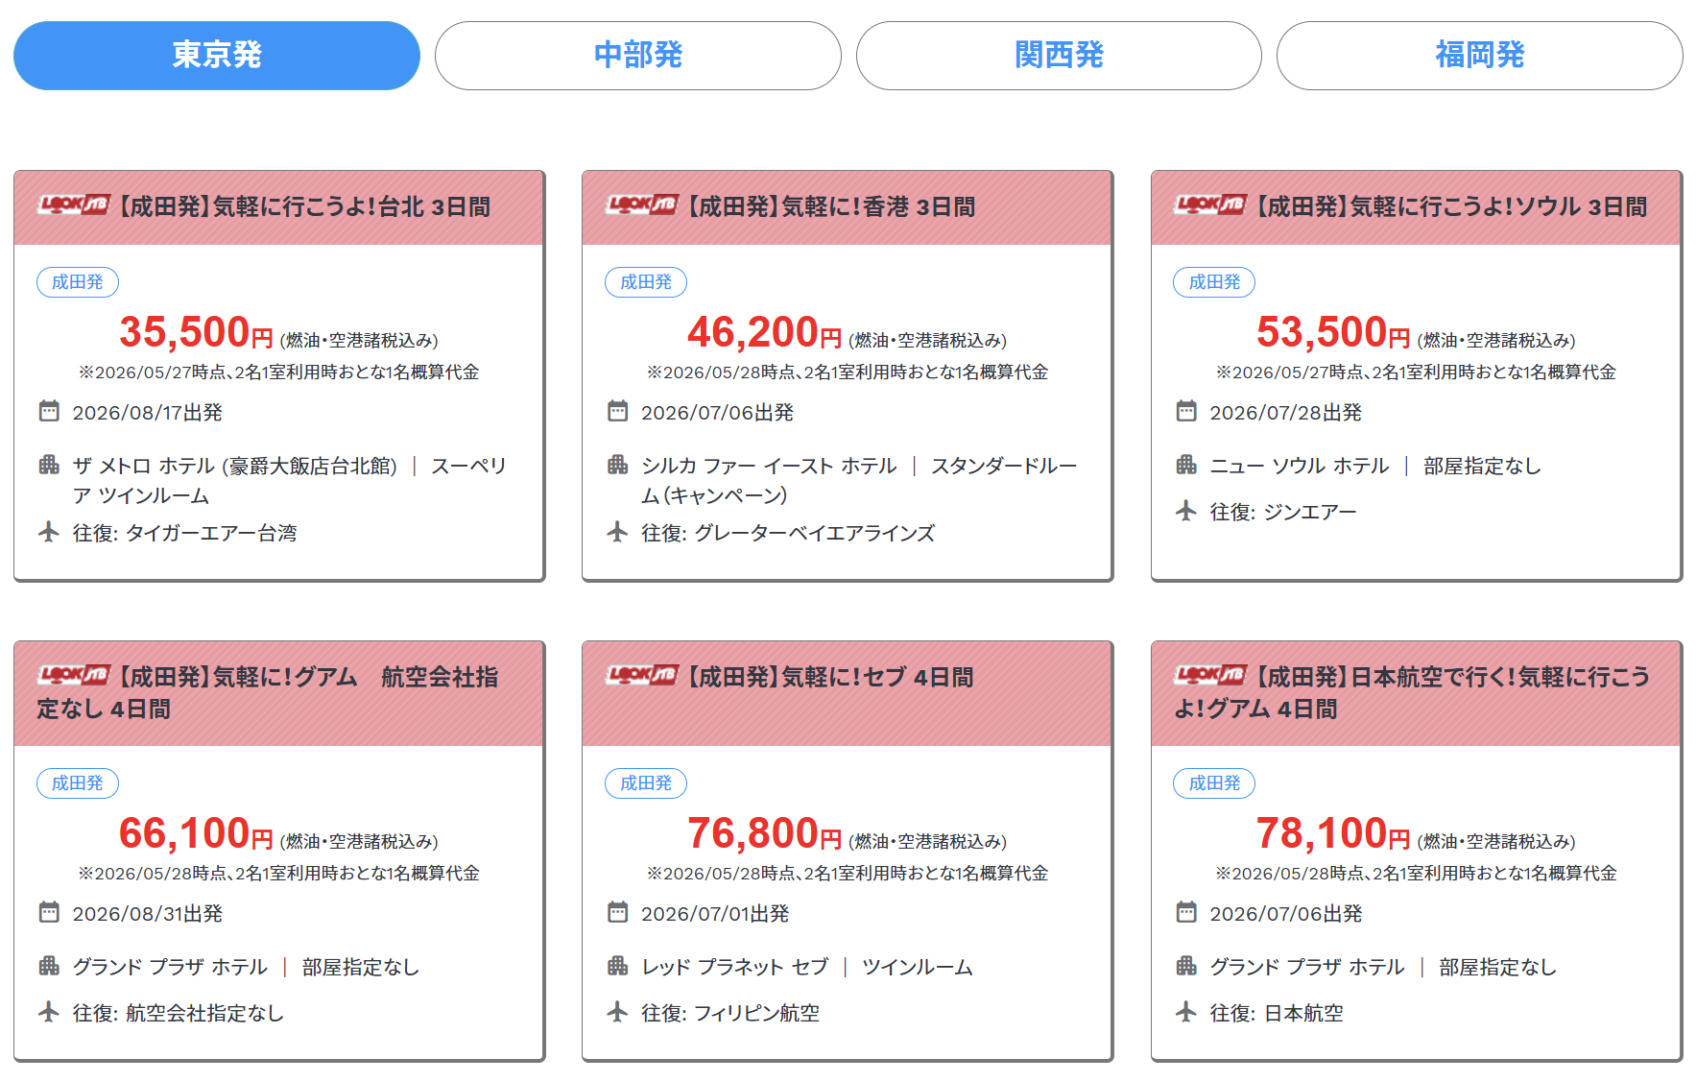Click the LOOK JTB logo on Hong Kong tour
Image resolution: width=1696 pixels, height=1082 pixels.
coord(643,204)
